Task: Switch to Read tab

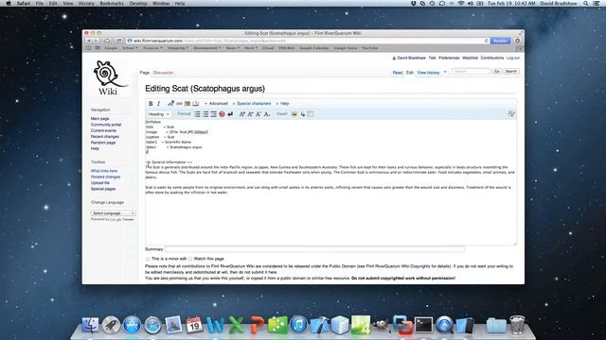Action: [x=398, y=73]
